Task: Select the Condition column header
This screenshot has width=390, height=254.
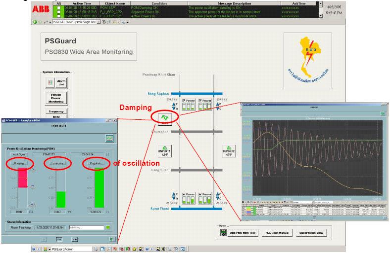Action: tap(159, 3)
